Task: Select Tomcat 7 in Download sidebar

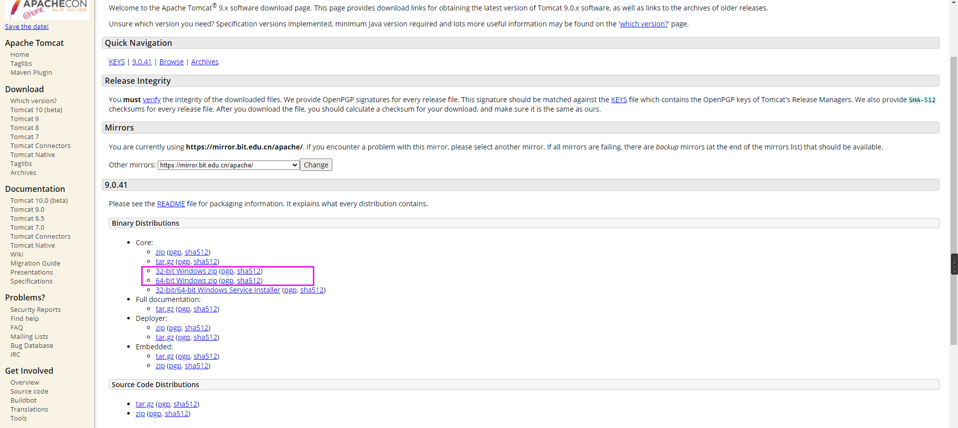Action: 24,137
